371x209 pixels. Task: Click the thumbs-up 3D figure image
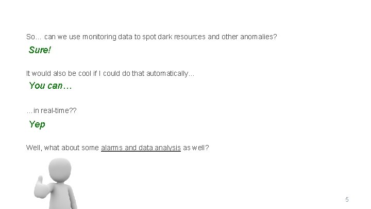pos(58,184)
